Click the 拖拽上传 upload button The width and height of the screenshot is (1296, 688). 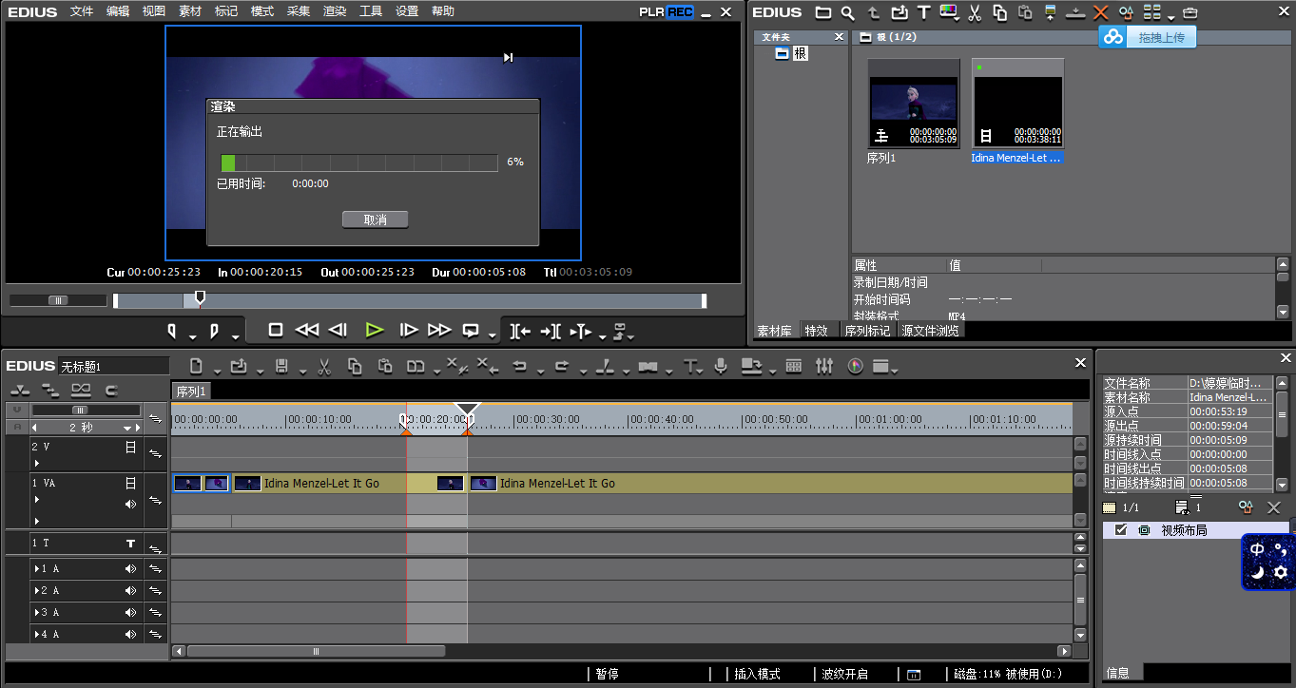pos(1149,37)
